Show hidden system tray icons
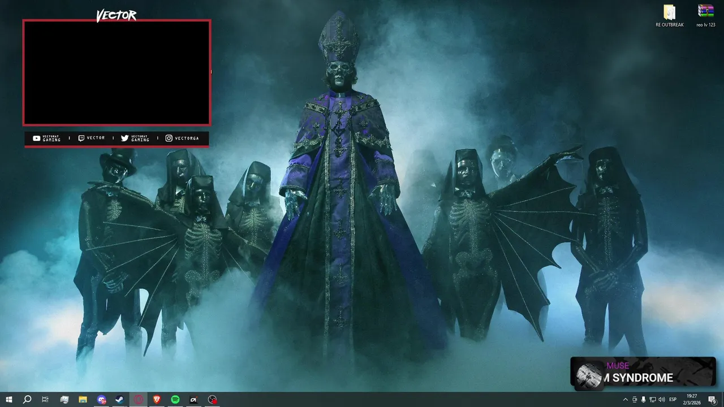Viewport: 724px width, 407px height. click(x=625, y=400)
